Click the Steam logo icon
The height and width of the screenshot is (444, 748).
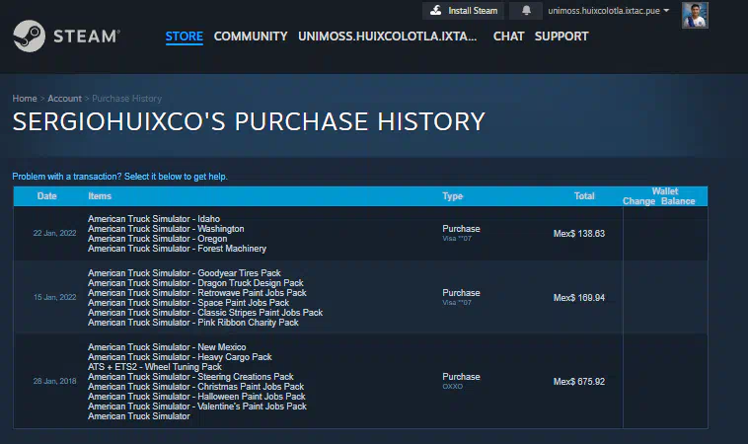29,36
